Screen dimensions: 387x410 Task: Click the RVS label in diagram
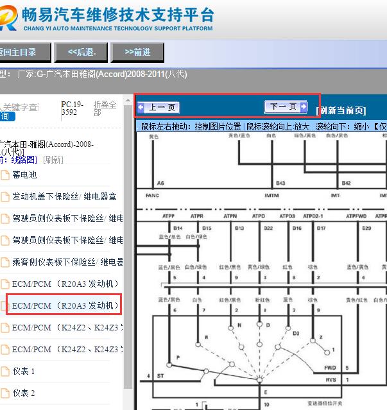[x=331, y=380]
